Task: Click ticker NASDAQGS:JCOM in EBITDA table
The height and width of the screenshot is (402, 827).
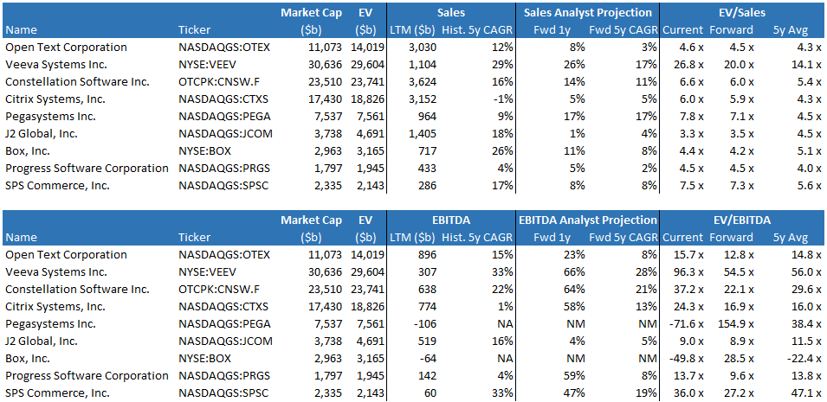Action: pos(225,341)
